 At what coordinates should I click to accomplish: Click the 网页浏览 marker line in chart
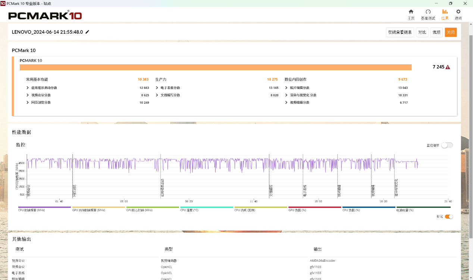(73, 177)
